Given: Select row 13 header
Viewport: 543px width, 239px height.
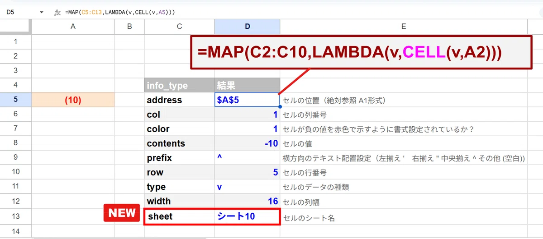Looking at the screenshot, I should click(15, 216).
